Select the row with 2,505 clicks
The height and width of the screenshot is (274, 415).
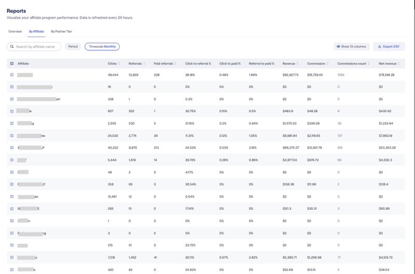click(11, 124)
